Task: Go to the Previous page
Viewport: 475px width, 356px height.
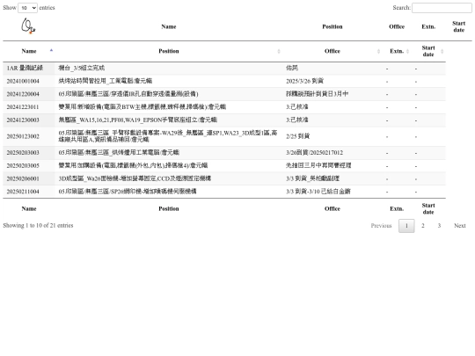Action: [381, 226]
